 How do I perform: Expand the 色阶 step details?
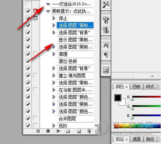(54, 125)
